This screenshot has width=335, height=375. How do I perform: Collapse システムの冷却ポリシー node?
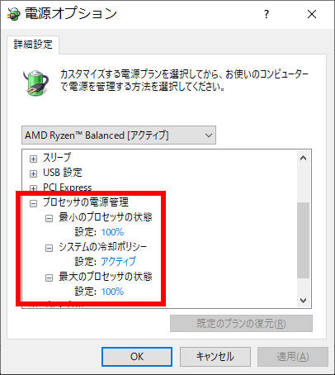tap(49, 248)
